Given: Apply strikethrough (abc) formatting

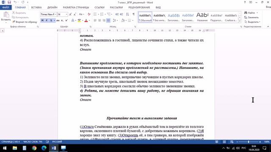Looking at the screenshot, I should coord(58,21).
